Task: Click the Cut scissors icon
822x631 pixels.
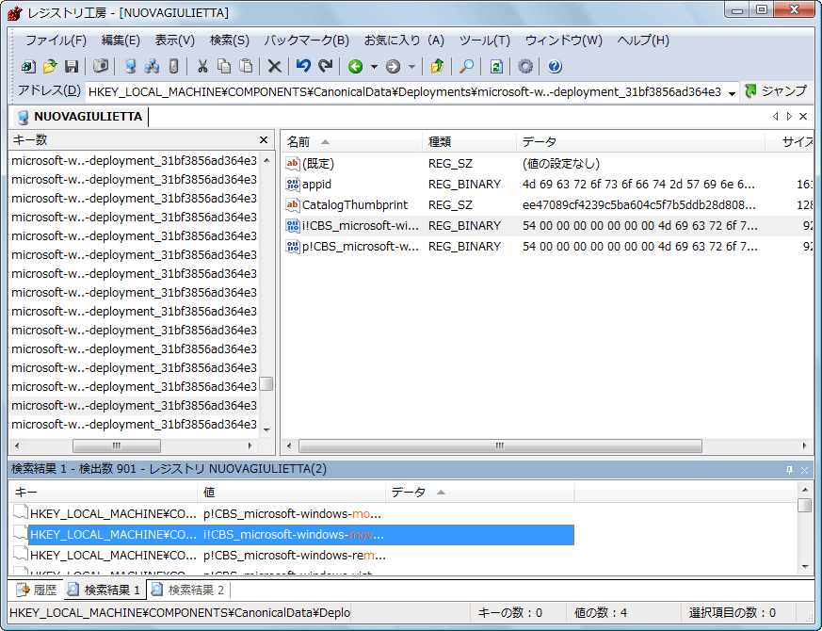Action: [x=201, y=67]
